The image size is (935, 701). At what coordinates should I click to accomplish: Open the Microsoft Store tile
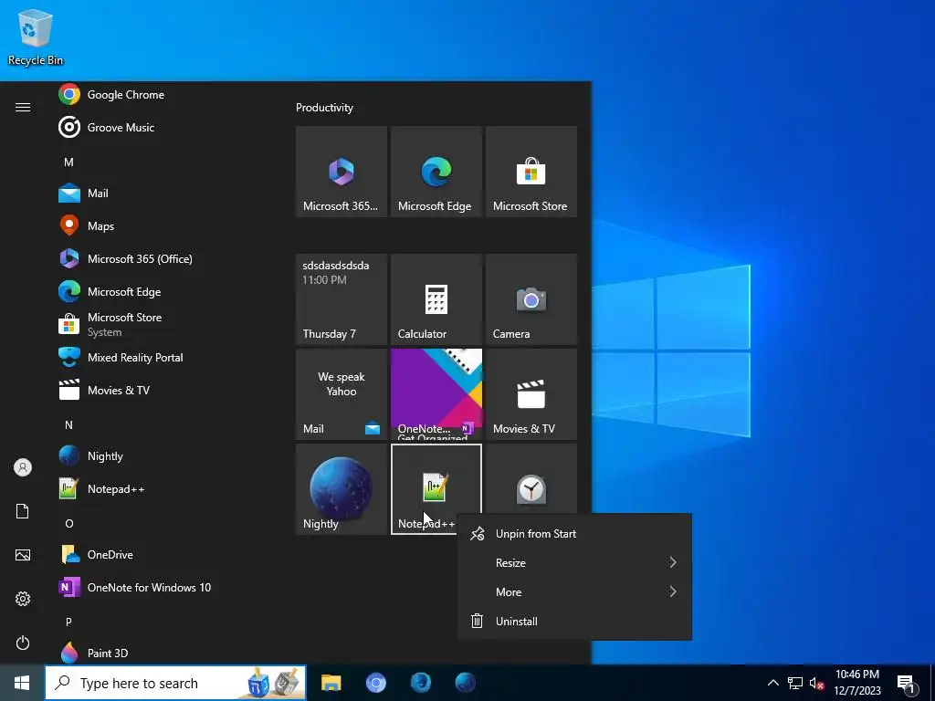[531, 172]
